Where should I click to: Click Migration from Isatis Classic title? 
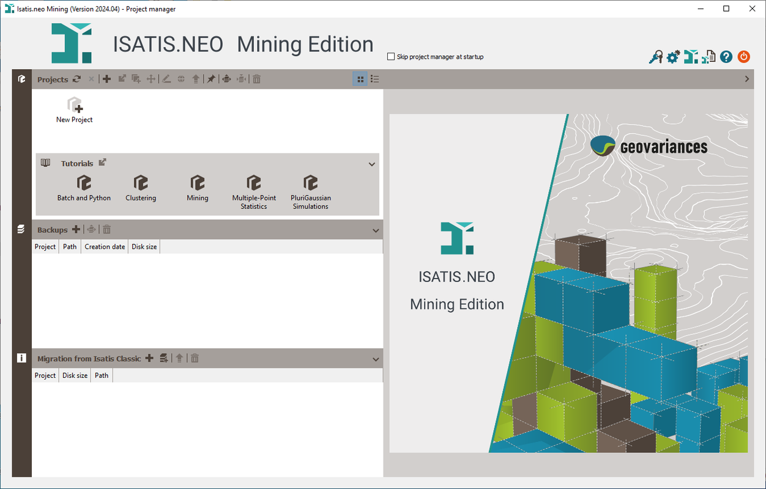[x=89, y=359]
